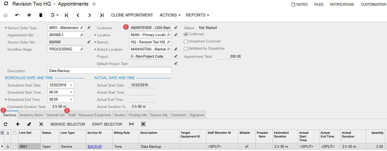Click the note icon on row 0001
Viewport: 387px width, 151px height.
pos(15,146)
